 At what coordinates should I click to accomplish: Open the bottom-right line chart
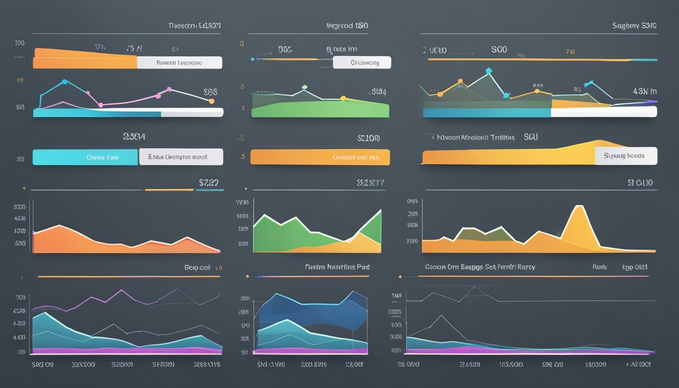tap(530, 321)
